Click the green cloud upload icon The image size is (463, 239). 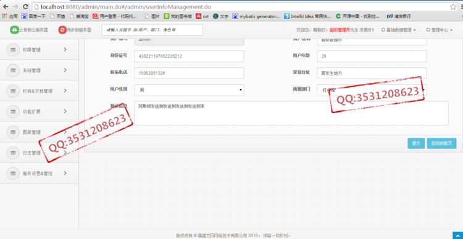point(14,30)
